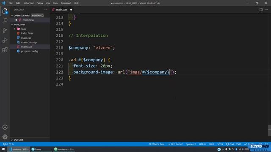This screenshot has width=271, height=152.
Task: Open the Run menu
Action: 55,3
